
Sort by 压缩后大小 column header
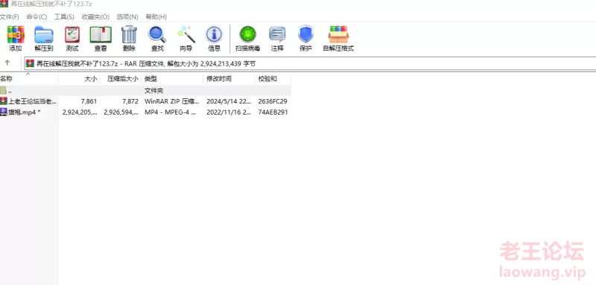tap(121, 79)
